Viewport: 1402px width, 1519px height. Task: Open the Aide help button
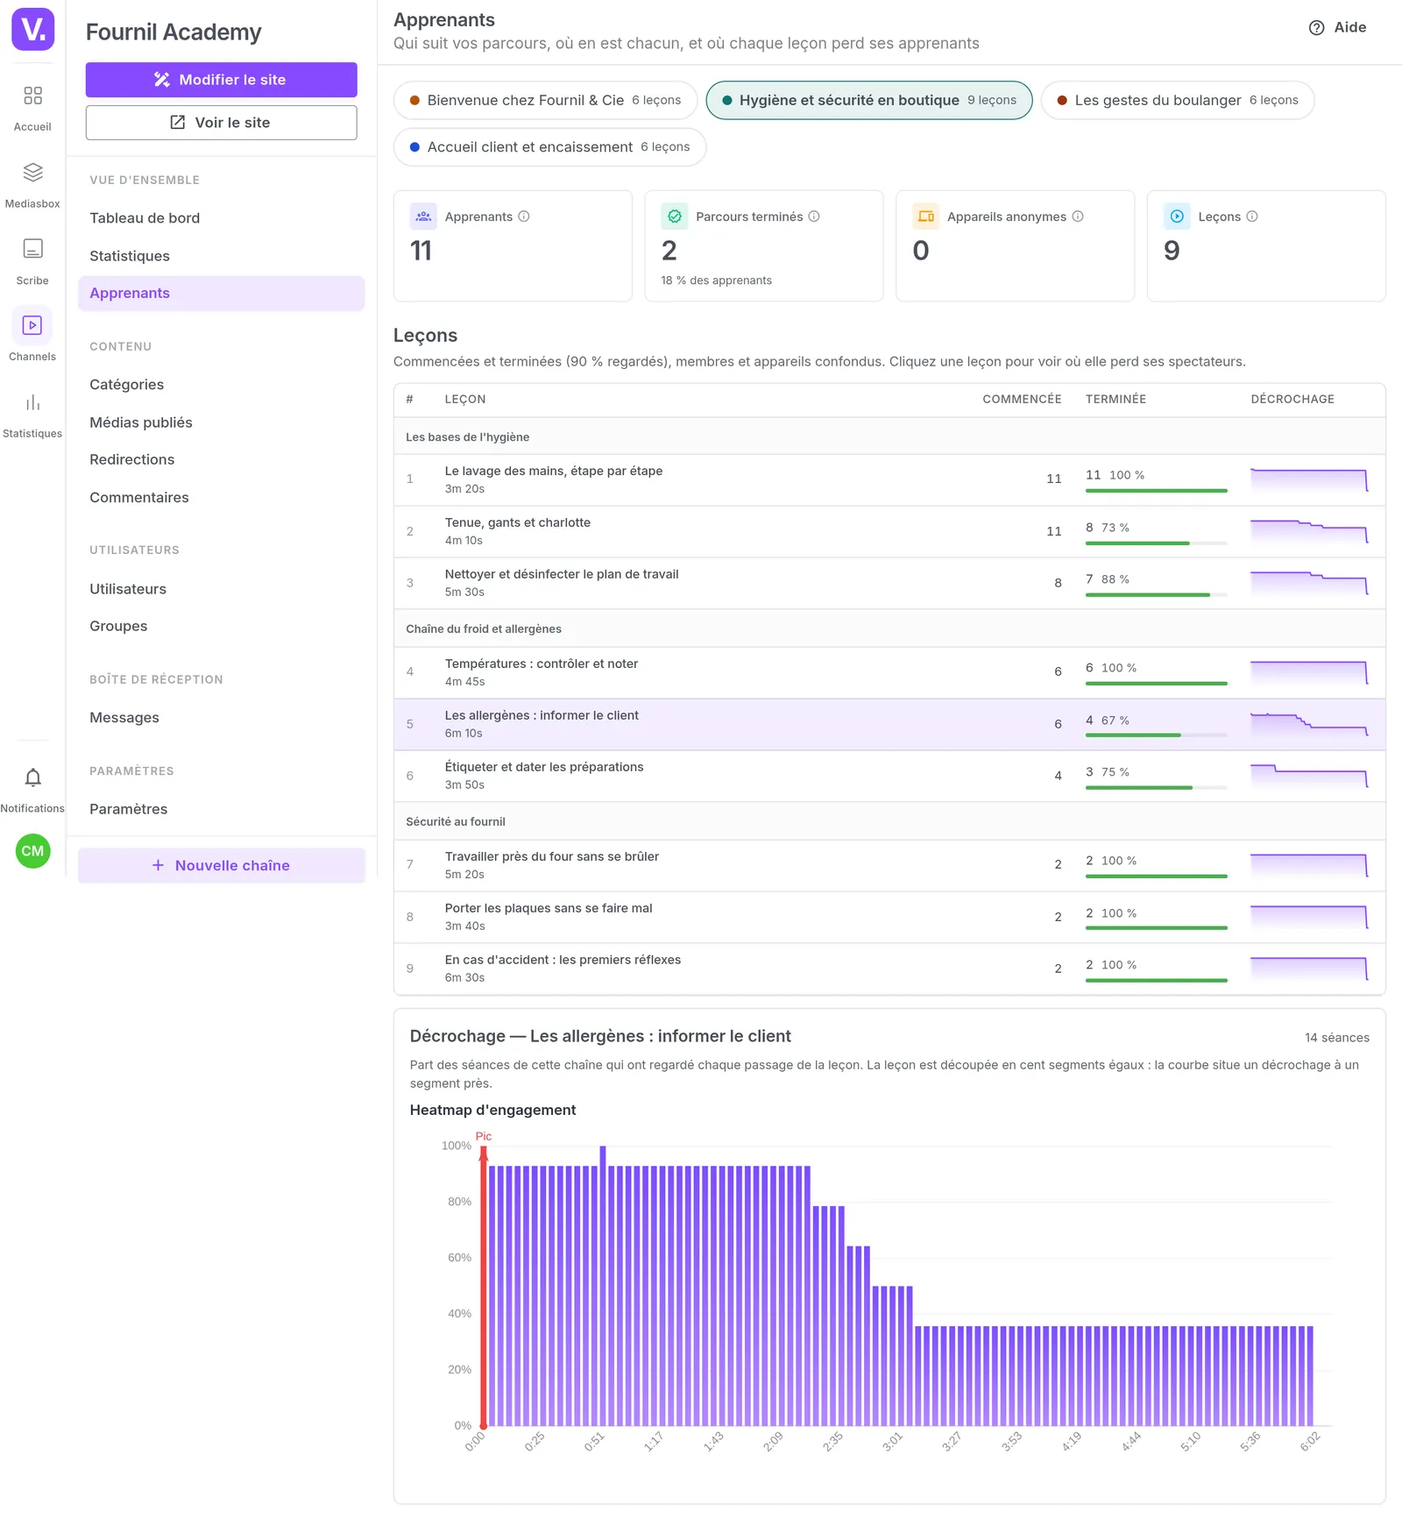click(x=1337, y=28)
